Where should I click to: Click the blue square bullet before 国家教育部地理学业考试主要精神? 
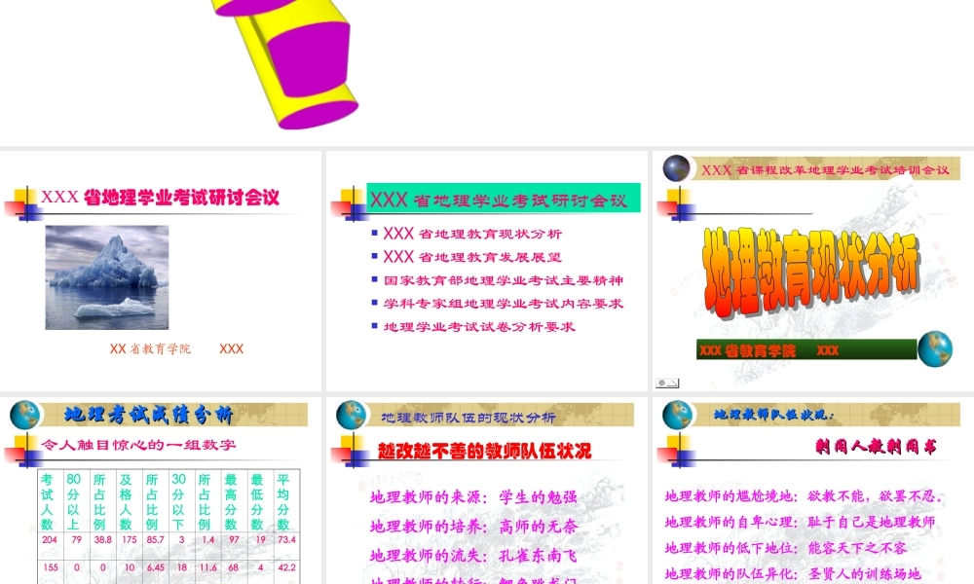[x=375, y=280]
